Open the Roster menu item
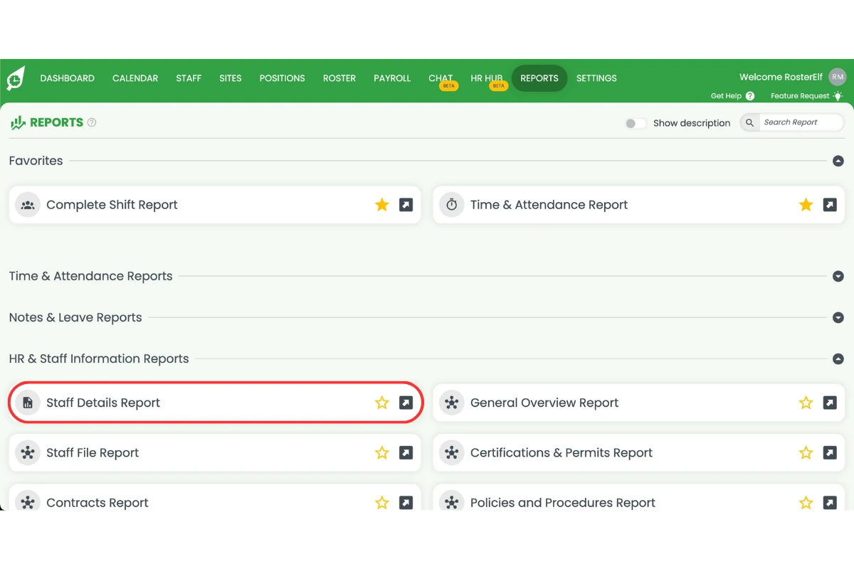The height and width of the screenshot is (569, 854). pos(339,78)
